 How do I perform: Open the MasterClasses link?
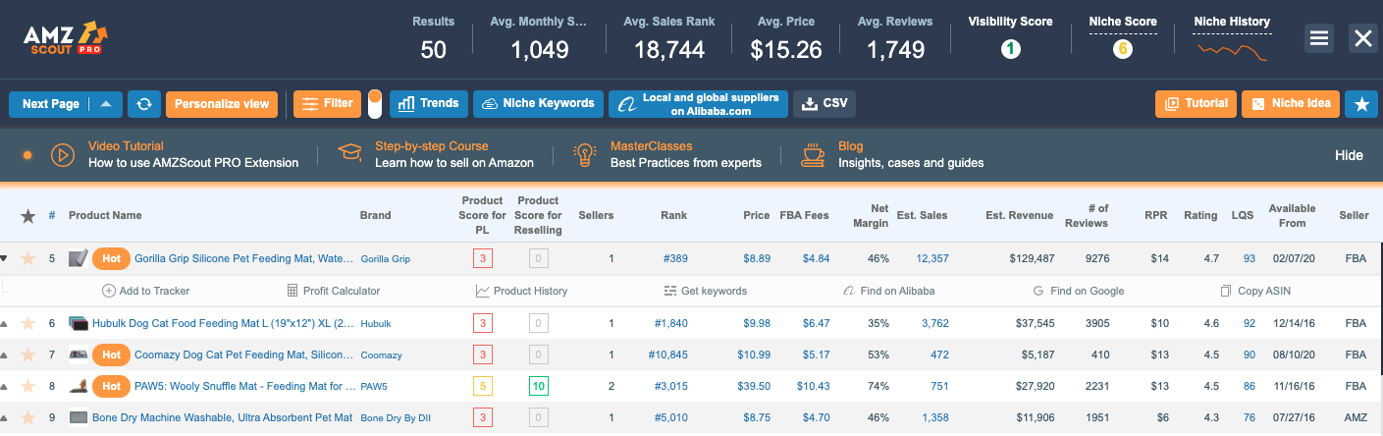[650, 146]
